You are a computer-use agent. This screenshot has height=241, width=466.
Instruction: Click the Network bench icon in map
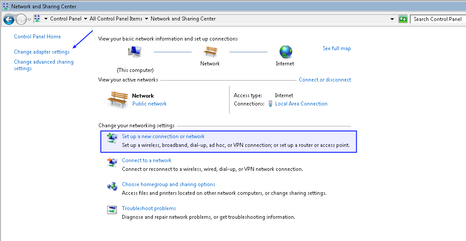[210, 52]
